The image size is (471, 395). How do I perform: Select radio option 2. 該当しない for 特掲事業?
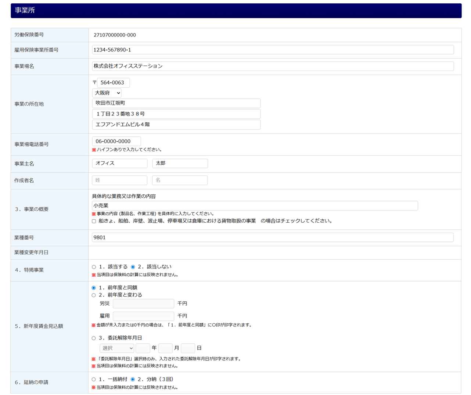click(x=133, y=267)
